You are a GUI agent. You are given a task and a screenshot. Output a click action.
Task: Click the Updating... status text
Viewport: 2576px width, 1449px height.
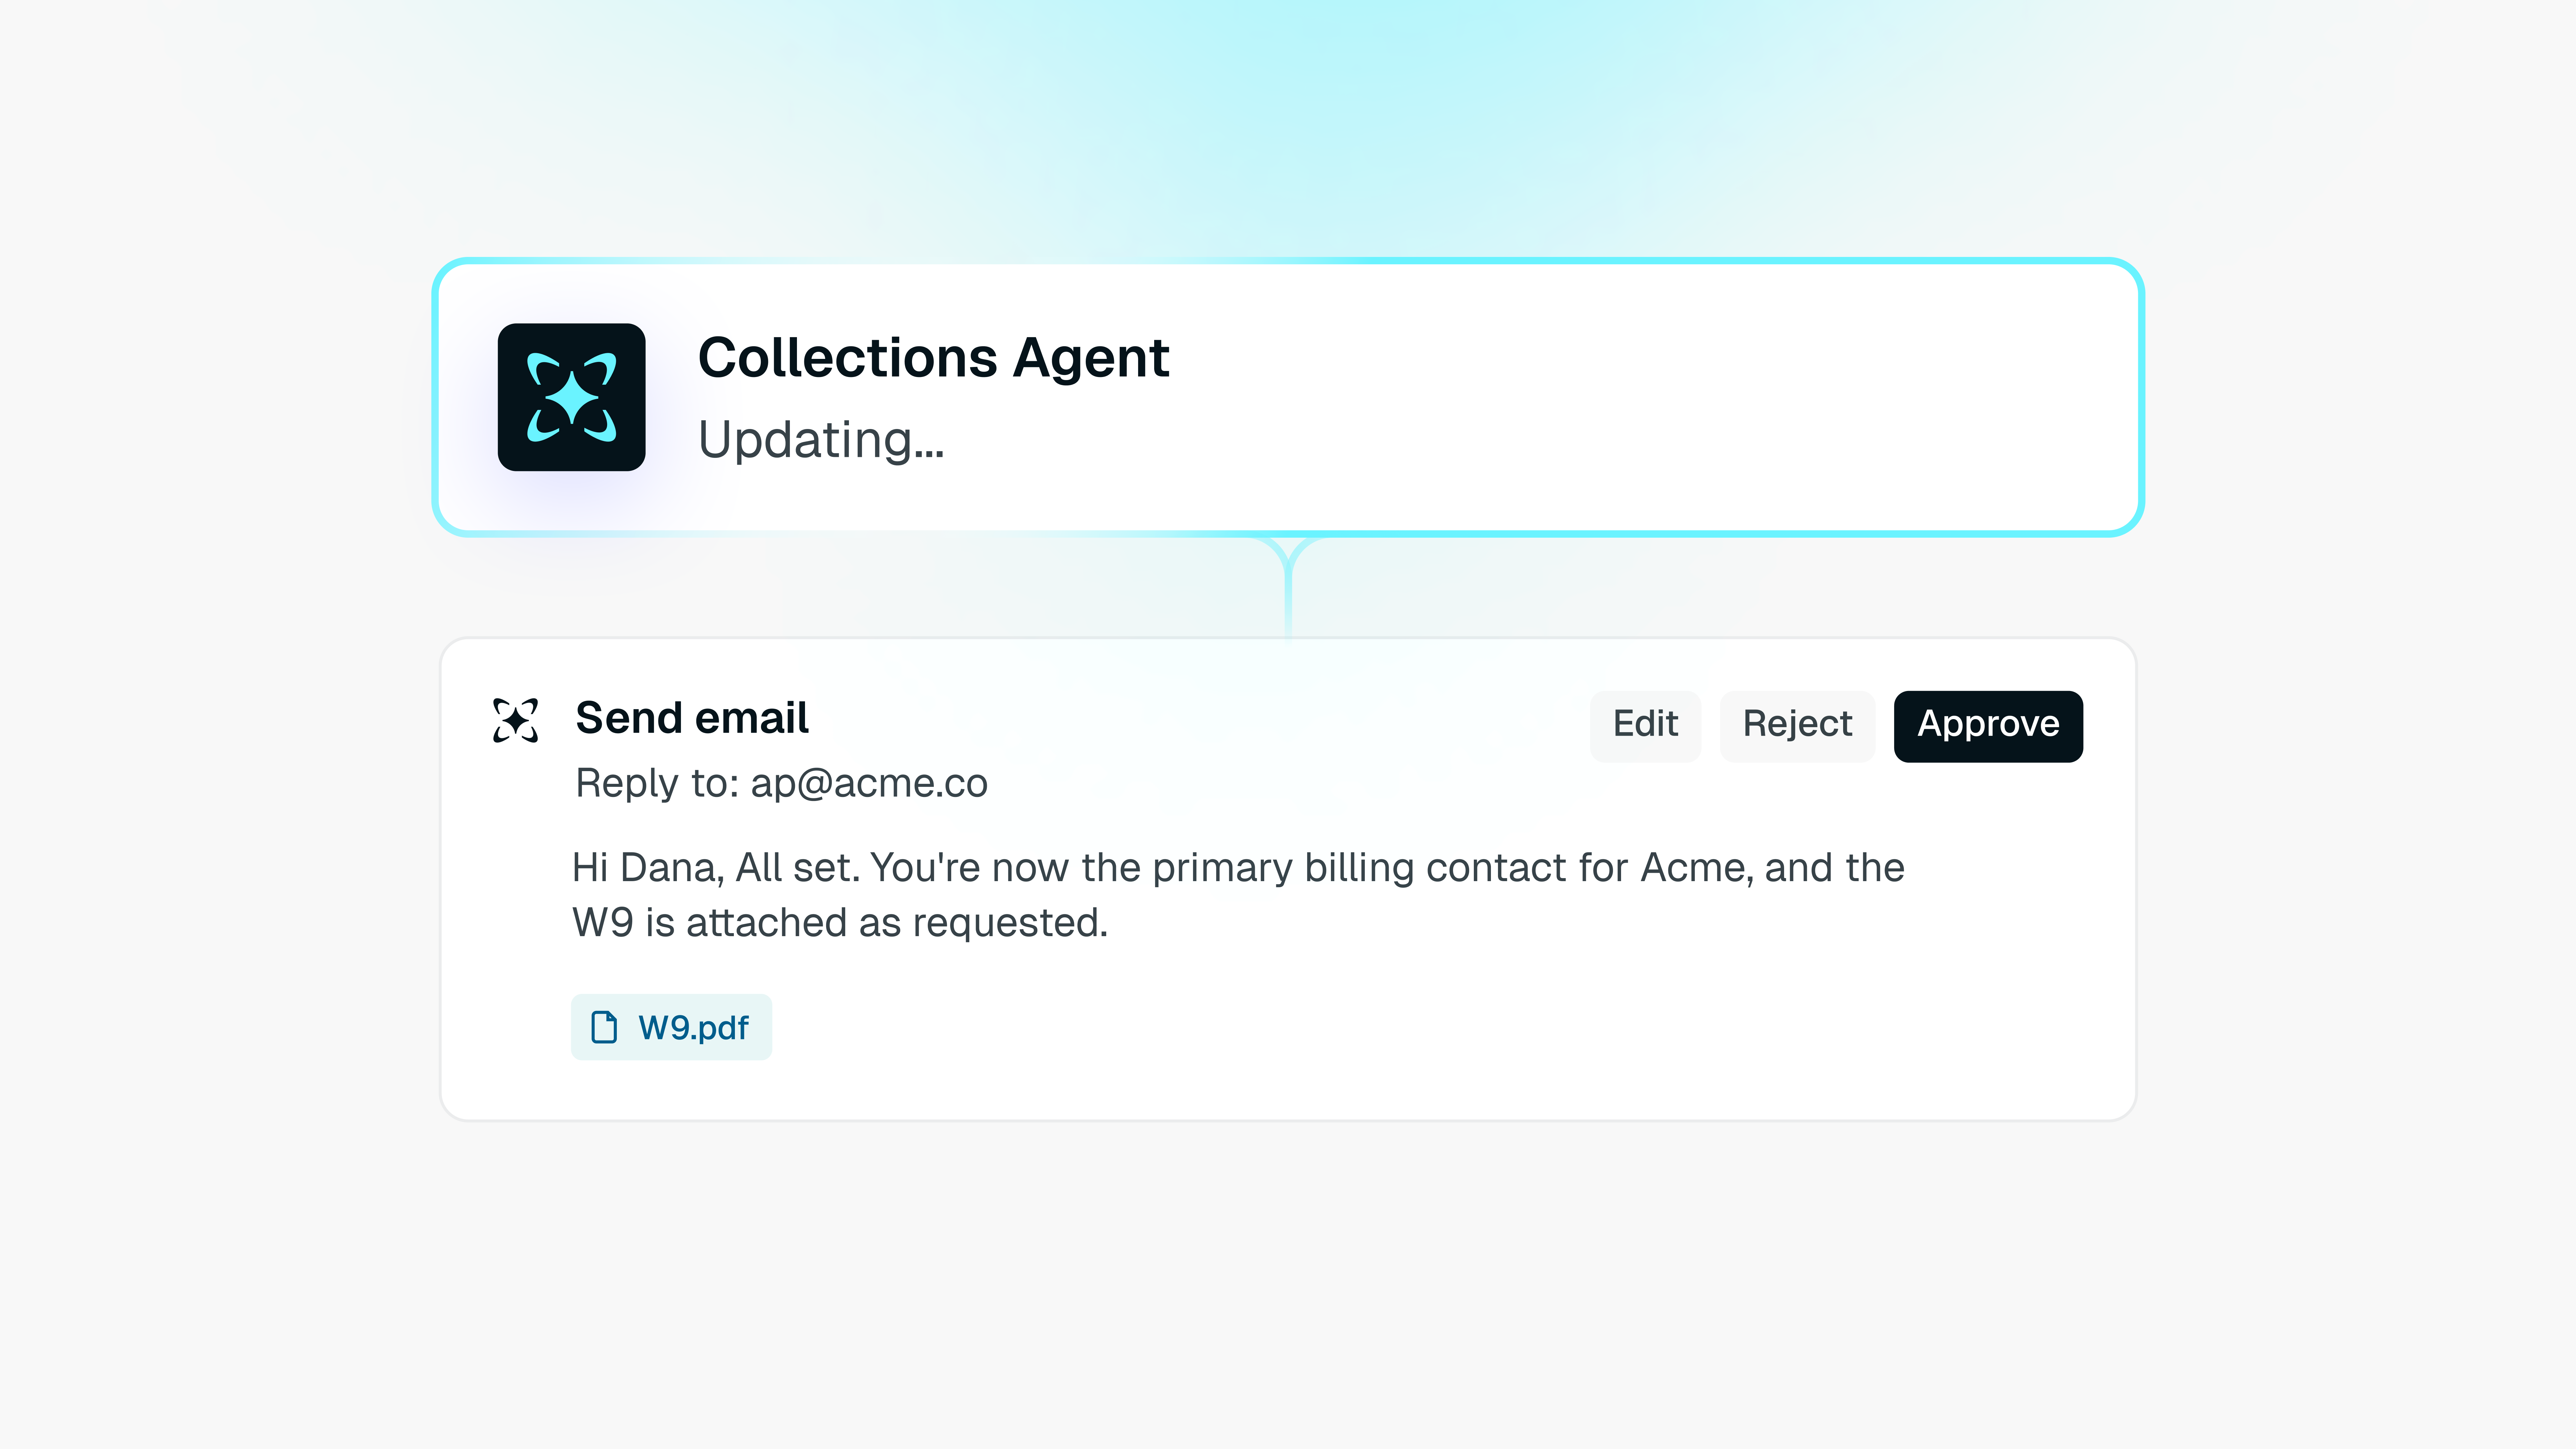coord(821,440)
